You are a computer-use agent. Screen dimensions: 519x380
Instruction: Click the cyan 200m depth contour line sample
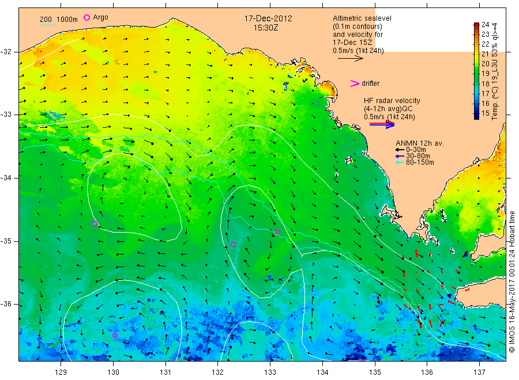coord(48,25)
